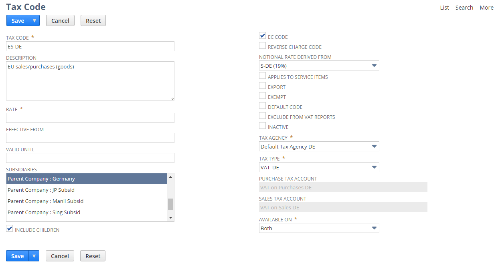
Task: Click the Search link in header
Action: [x=464, y=8]
